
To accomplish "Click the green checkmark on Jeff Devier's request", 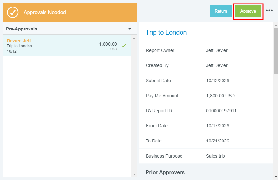I will [x=123, y=46].
